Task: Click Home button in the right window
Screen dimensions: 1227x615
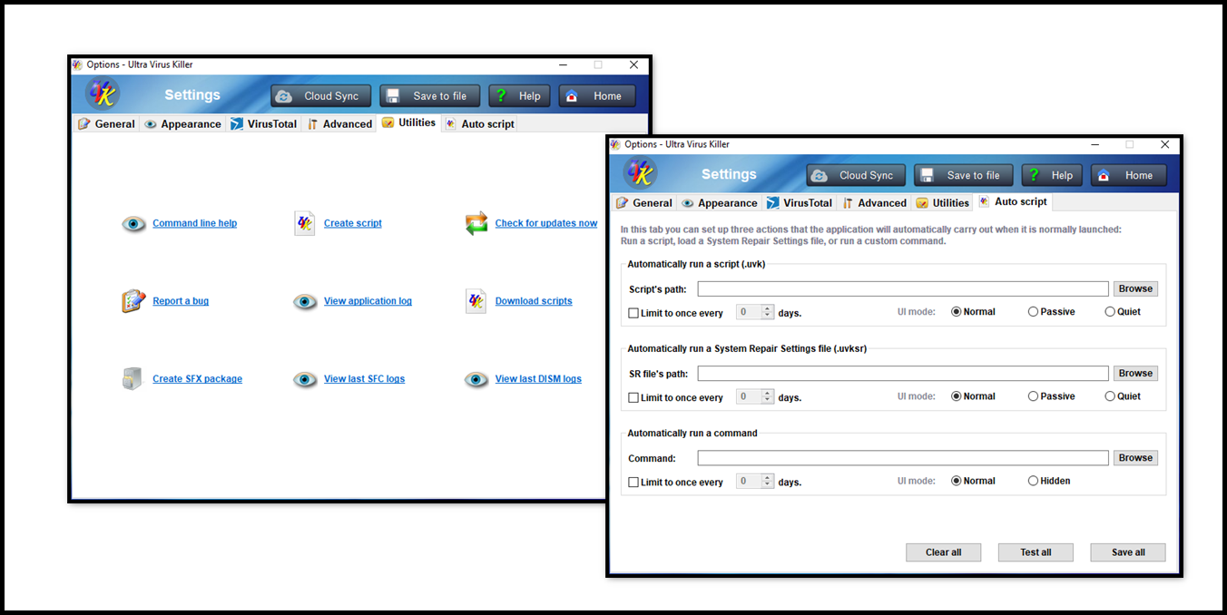Action: tap(1129, 175)
